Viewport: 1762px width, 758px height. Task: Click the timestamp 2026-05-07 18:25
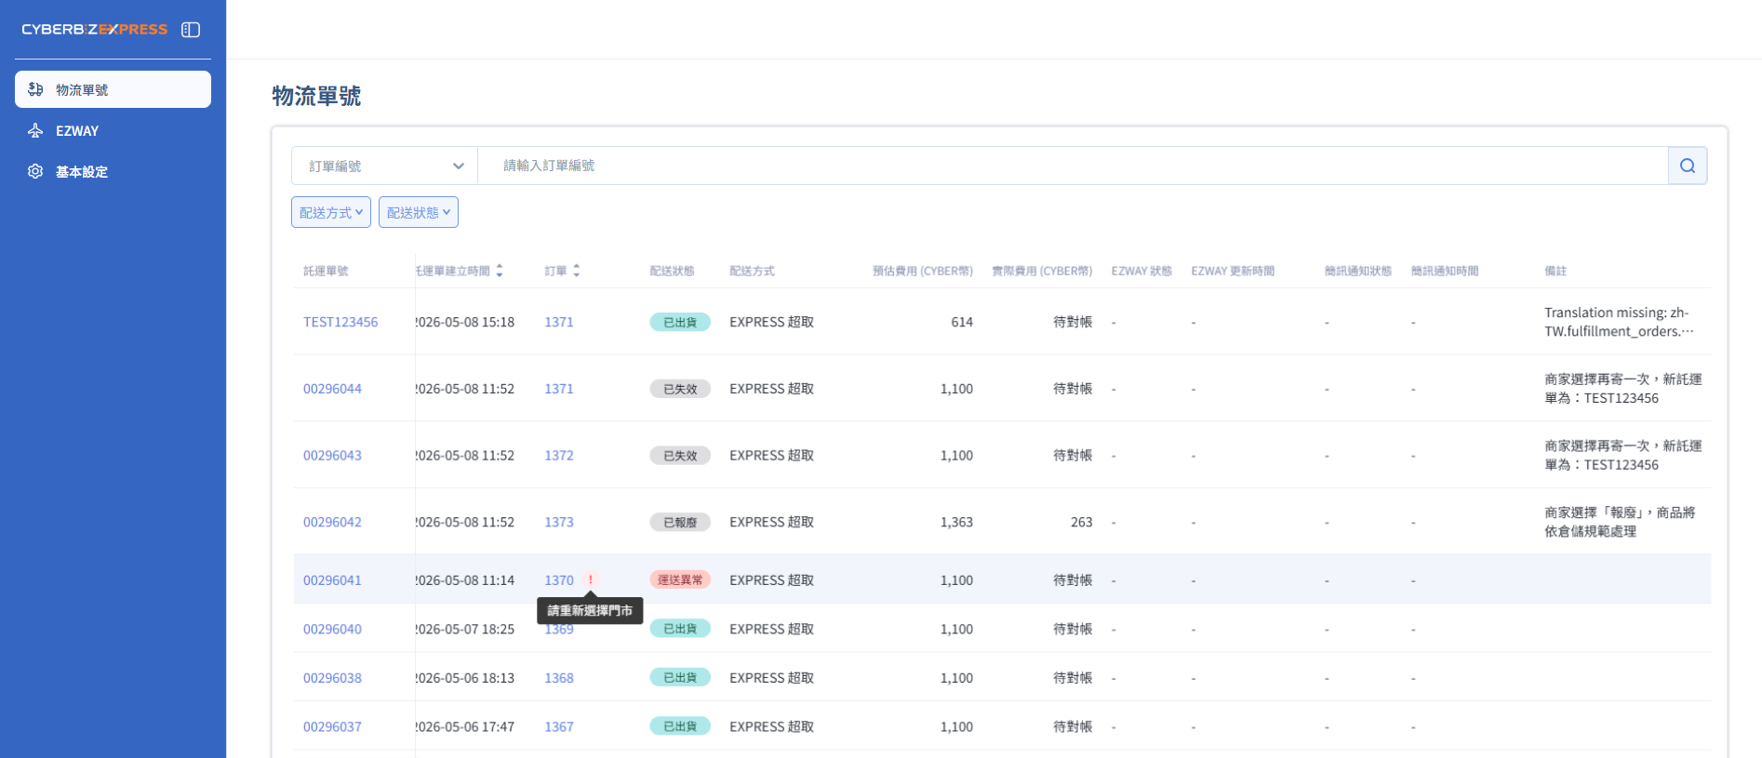(x=465, y=630)
